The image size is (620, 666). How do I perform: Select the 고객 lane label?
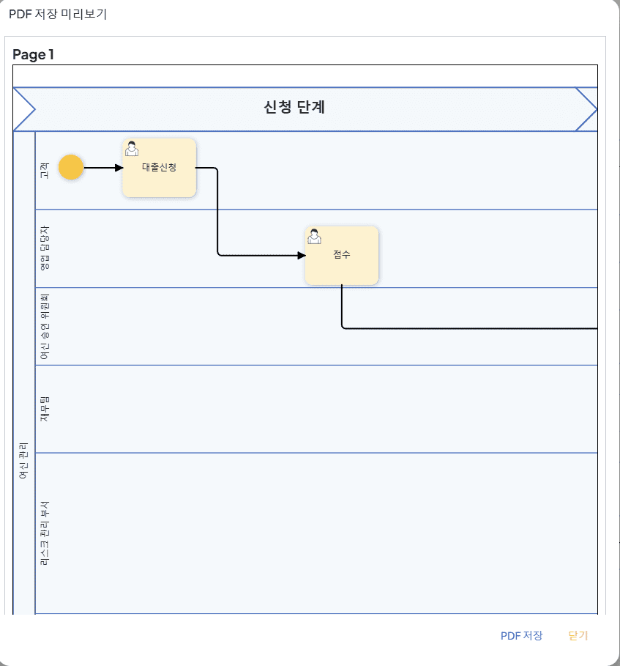(x=44, y=170)
